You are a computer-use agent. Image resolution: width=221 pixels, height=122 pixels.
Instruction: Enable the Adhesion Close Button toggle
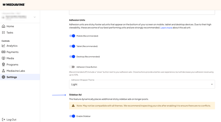72,67
